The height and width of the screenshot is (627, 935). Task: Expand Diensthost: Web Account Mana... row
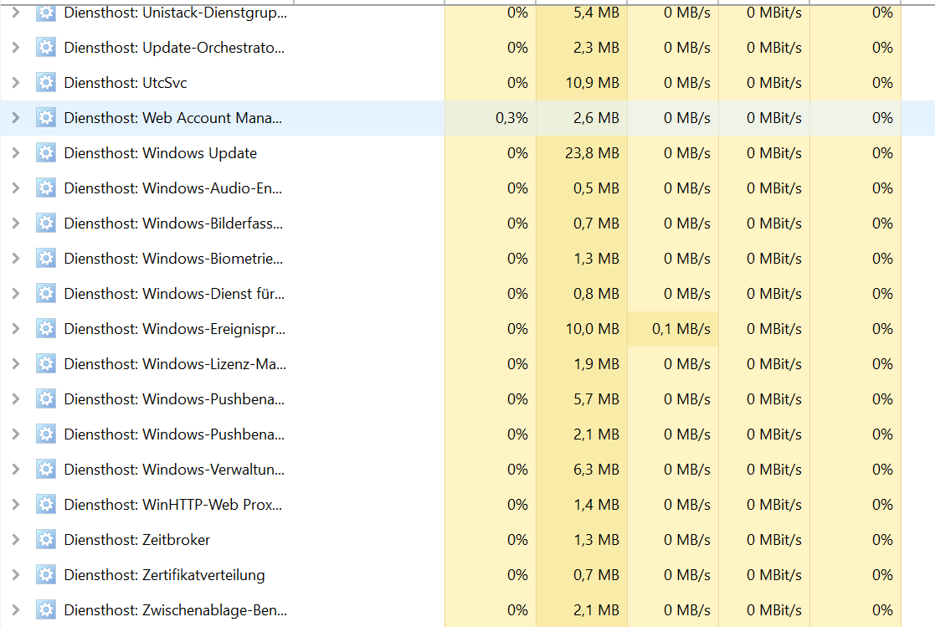click(x=16, y=117)
